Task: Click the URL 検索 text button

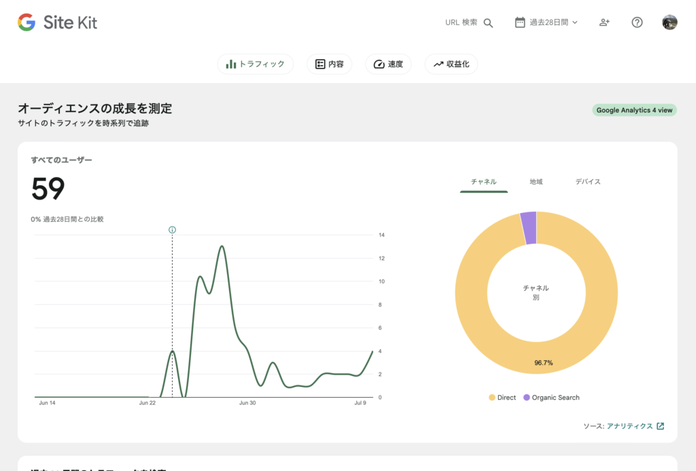Action: pos(461,22)
